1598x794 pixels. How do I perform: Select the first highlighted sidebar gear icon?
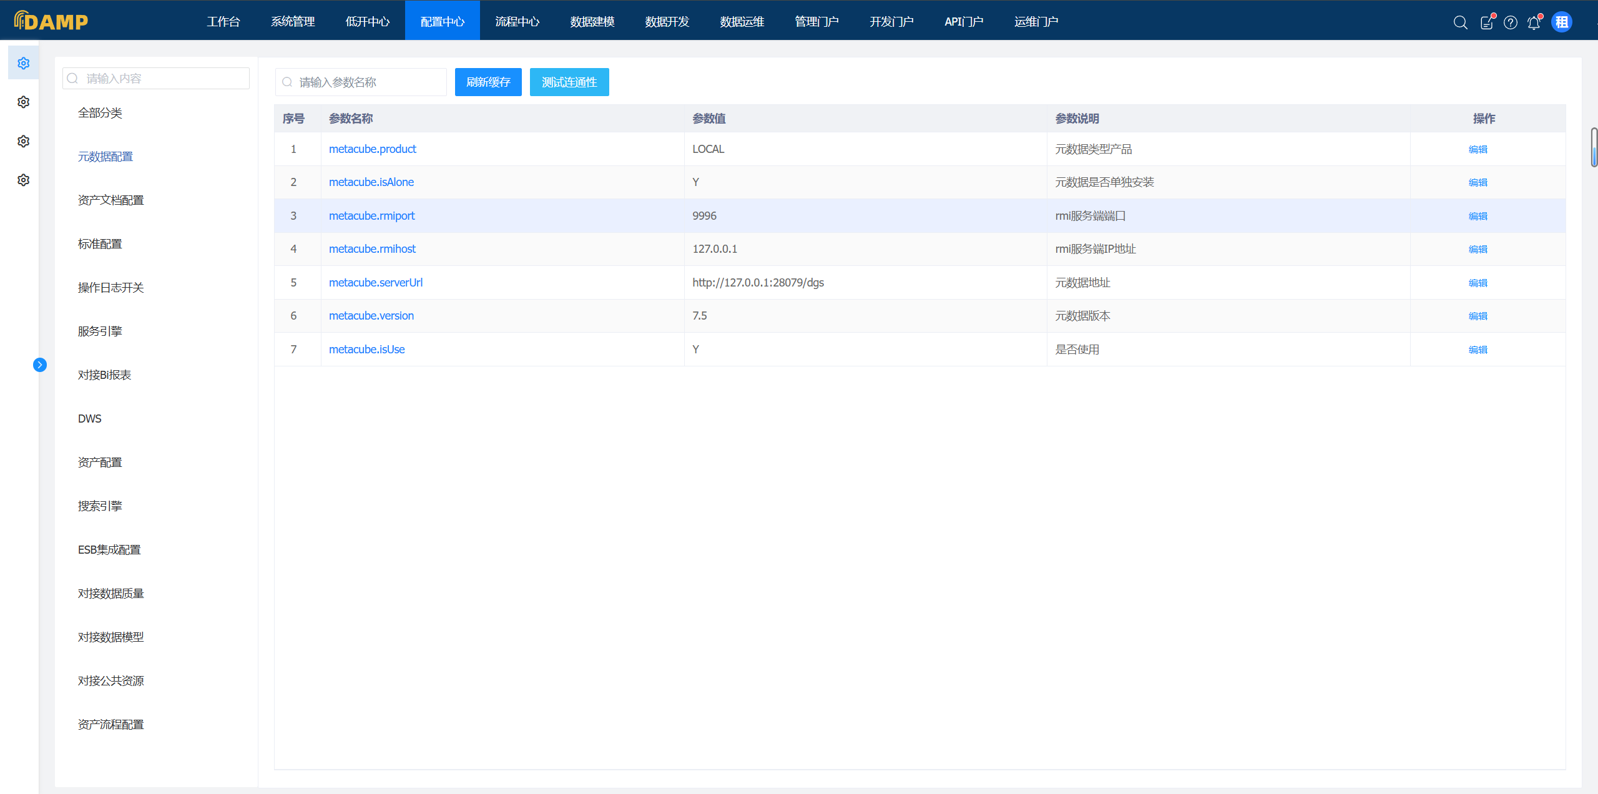pos(24,63)
